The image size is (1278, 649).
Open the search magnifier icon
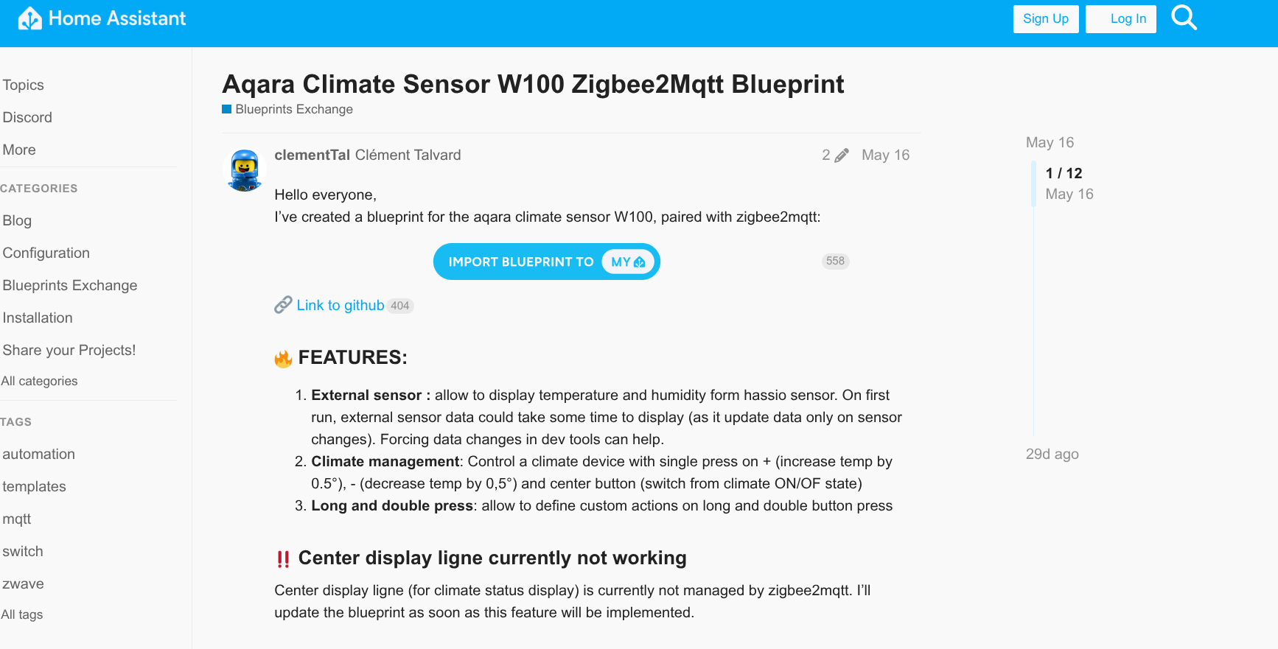click(x=1184, y=18)
